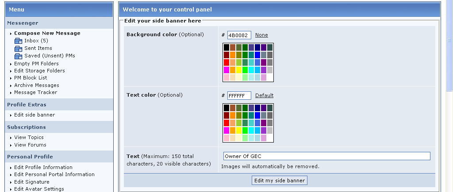Open View Topics under Subscriptions
The image size is (453, 192).
29,137
